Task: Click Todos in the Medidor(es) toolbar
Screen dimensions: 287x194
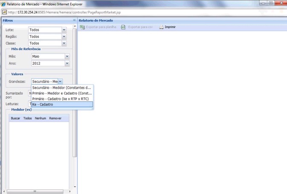Action: (x=28, y=118)
